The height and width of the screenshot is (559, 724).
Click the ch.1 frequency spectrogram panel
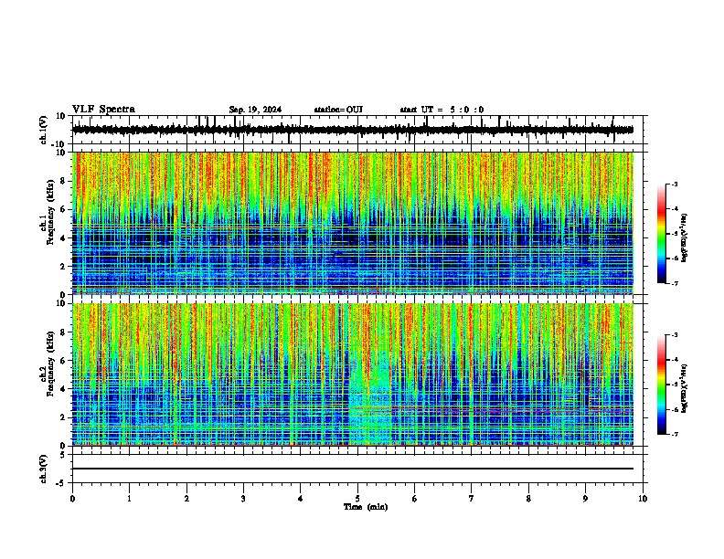tap(353, 223)
